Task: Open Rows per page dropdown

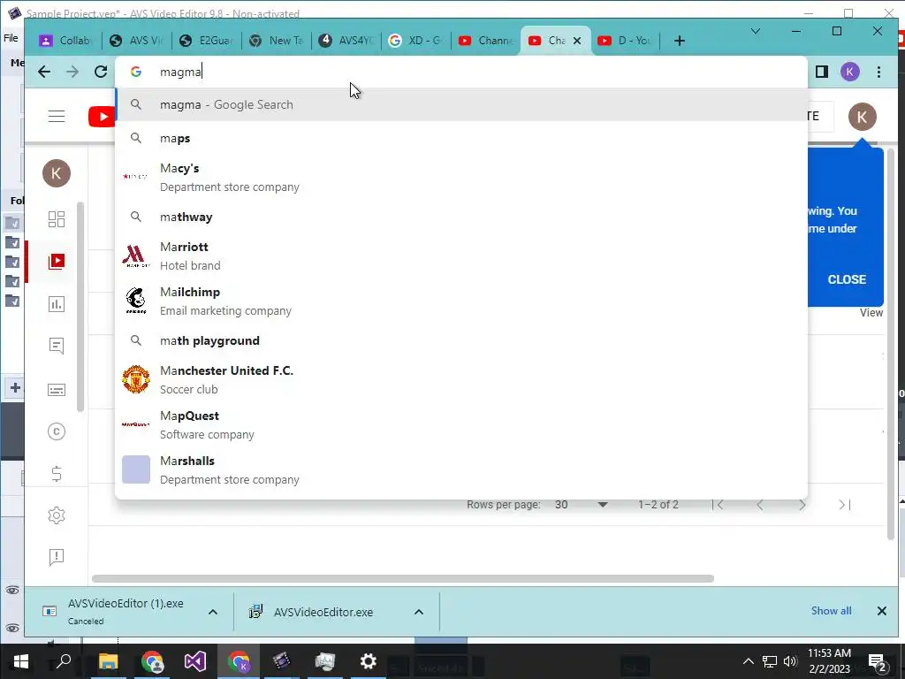Action: [582, 505]
